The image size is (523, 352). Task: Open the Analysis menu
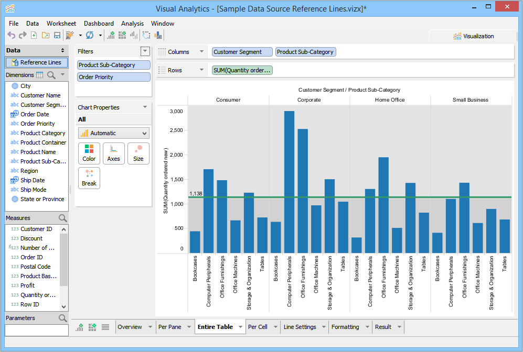pyautogui.click(x=132, y=24)
